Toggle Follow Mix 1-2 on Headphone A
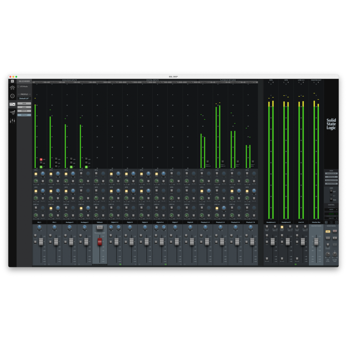The width and height of the screenshot is (347, 347). [x=275, y=227]
